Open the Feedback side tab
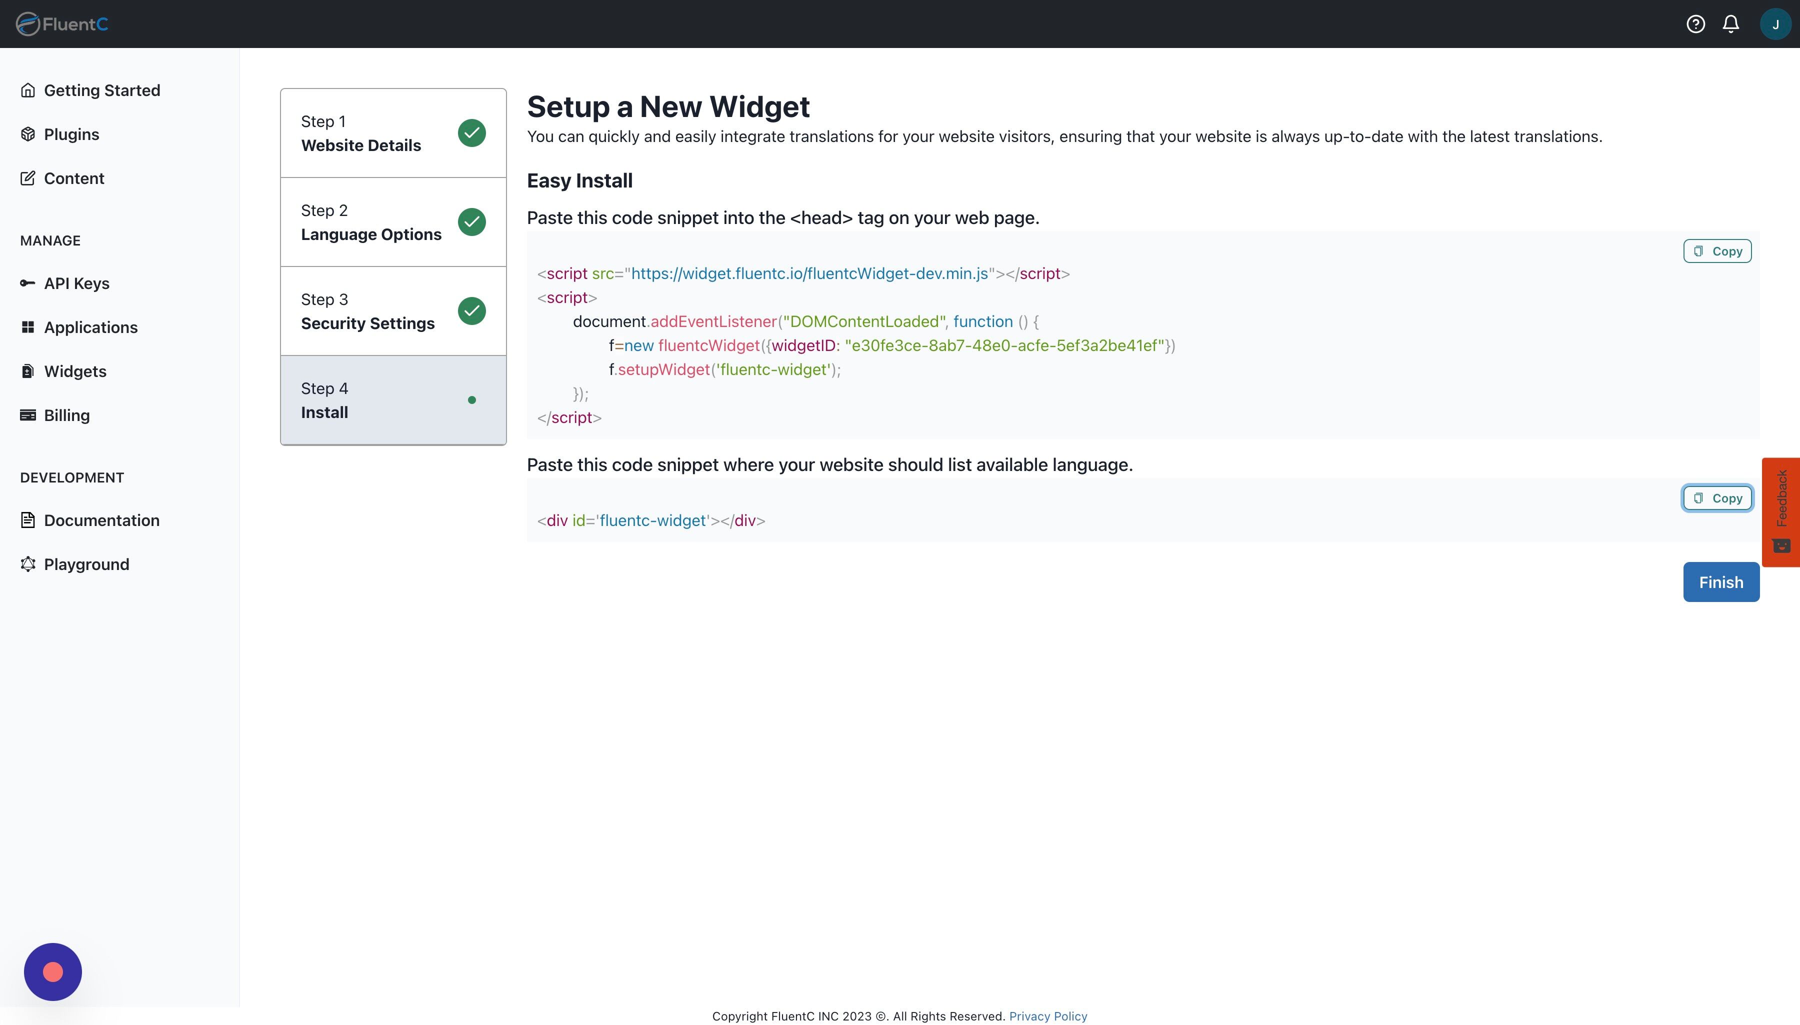Image resolution: width=1800 pixels, height=1025 pixels. (x=1781, y=511)
